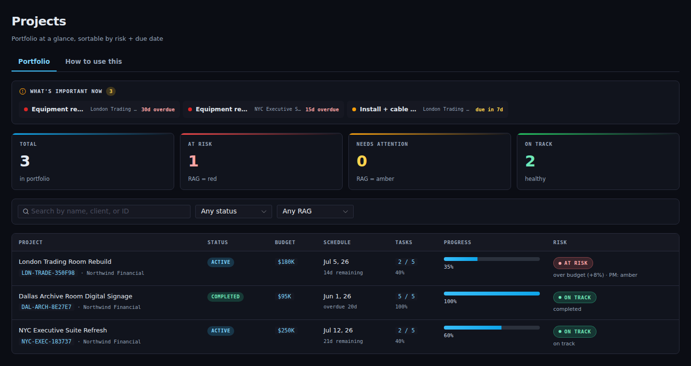Sort by the Project column header
This screenshot has width=691, height=366.
(31, 243)
